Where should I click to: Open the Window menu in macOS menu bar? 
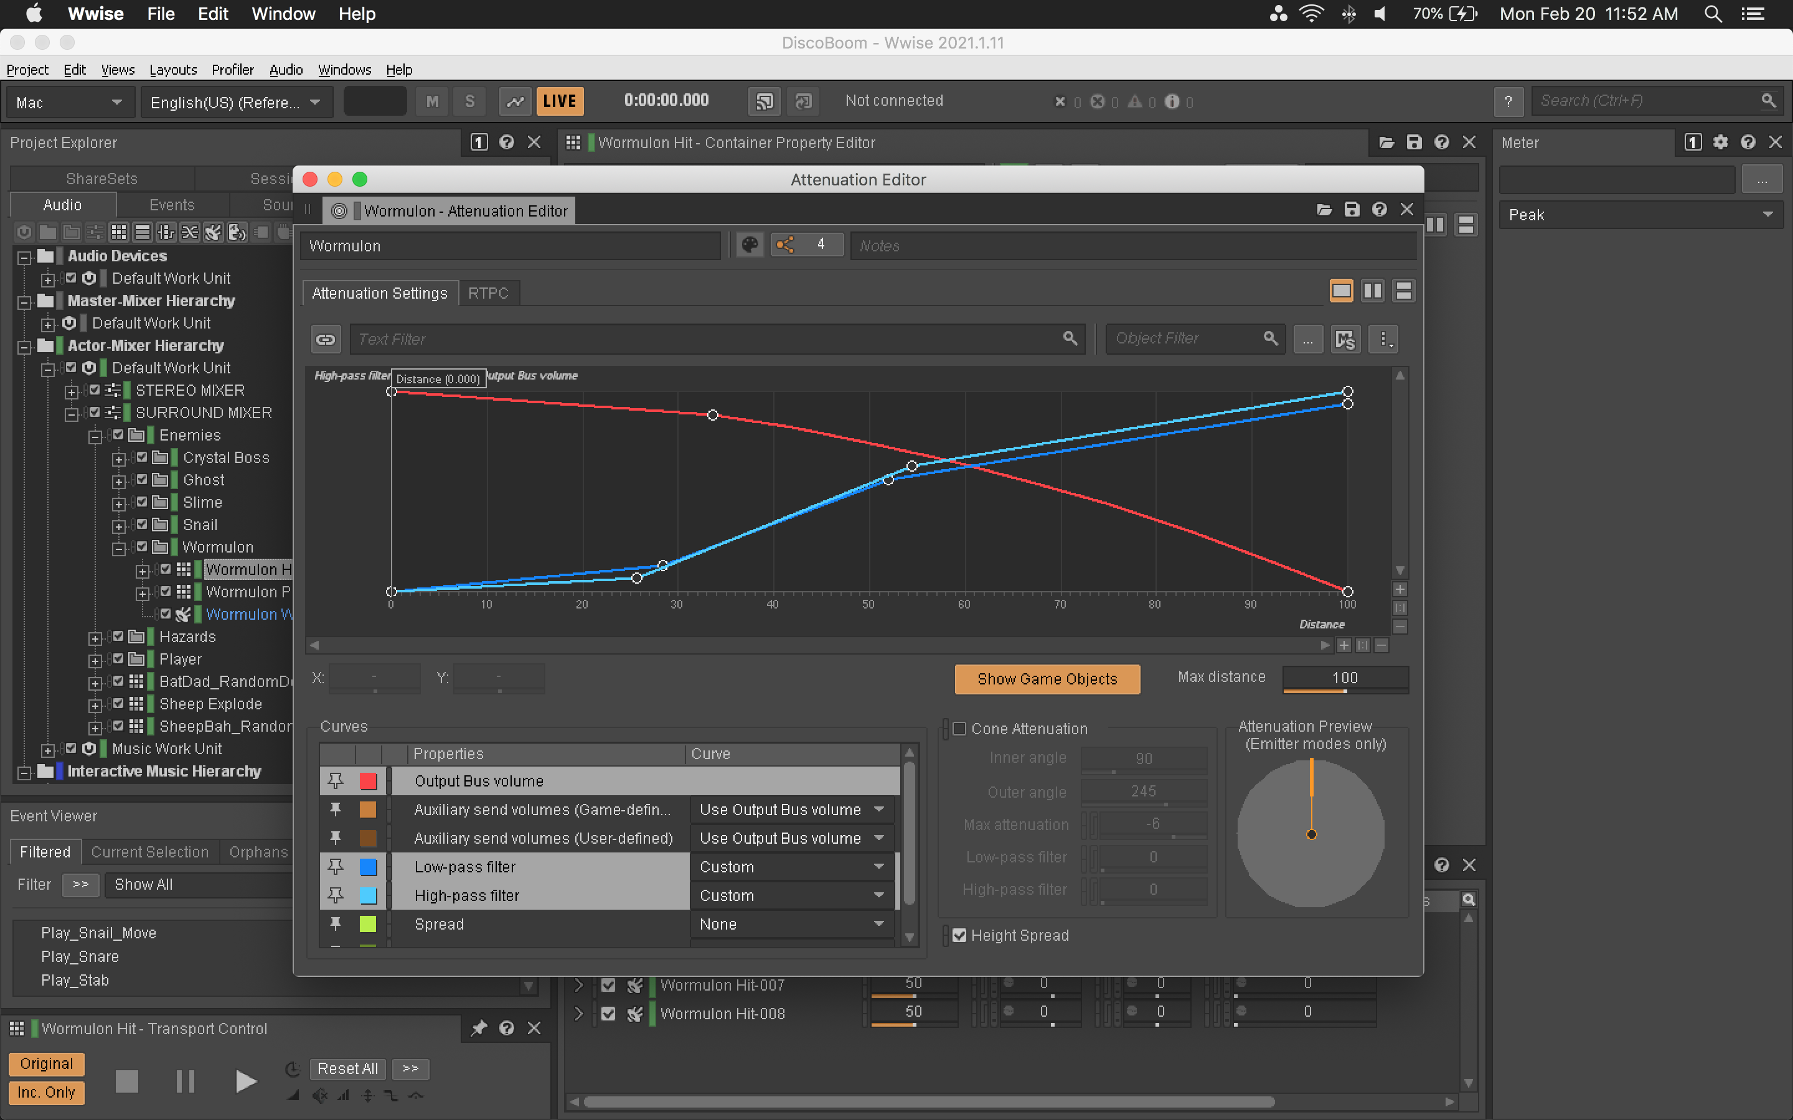click(283, 14)
